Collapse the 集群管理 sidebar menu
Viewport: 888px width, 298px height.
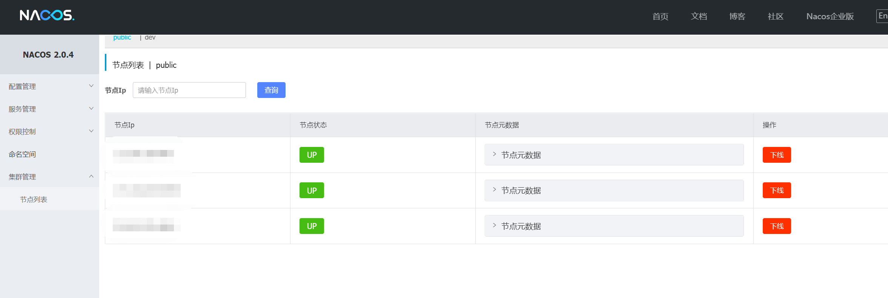(49, 177)
